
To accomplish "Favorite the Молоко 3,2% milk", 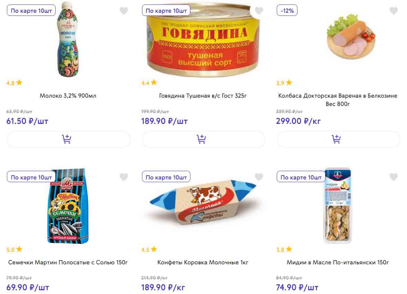I will point(124,11).
